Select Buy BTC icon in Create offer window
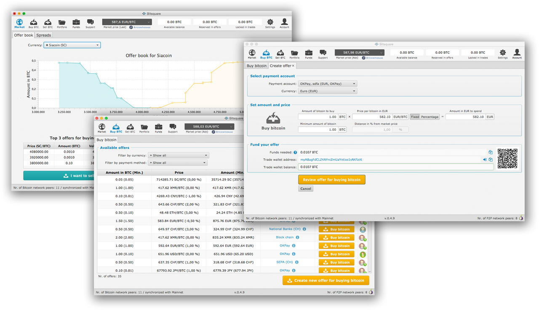This screenshot has height=310, width=539. tap(266, 54)
